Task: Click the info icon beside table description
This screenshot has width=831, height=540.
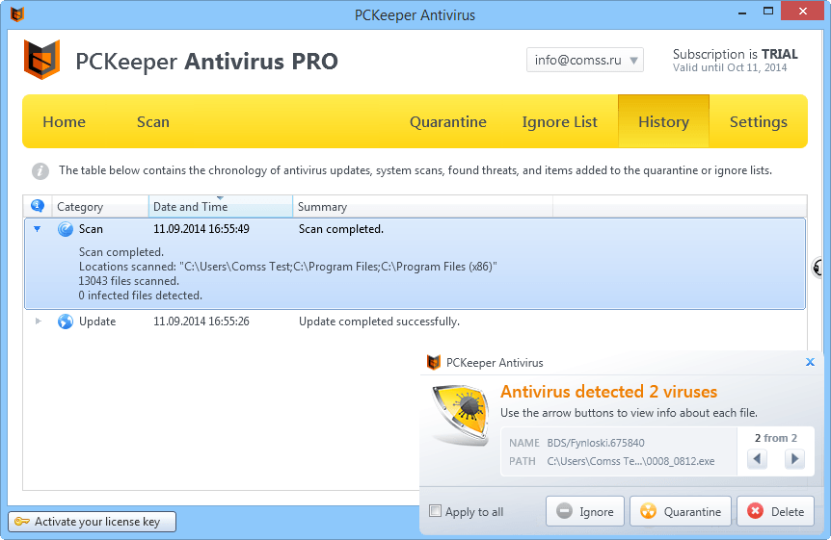Action: [x=40, y=171]
